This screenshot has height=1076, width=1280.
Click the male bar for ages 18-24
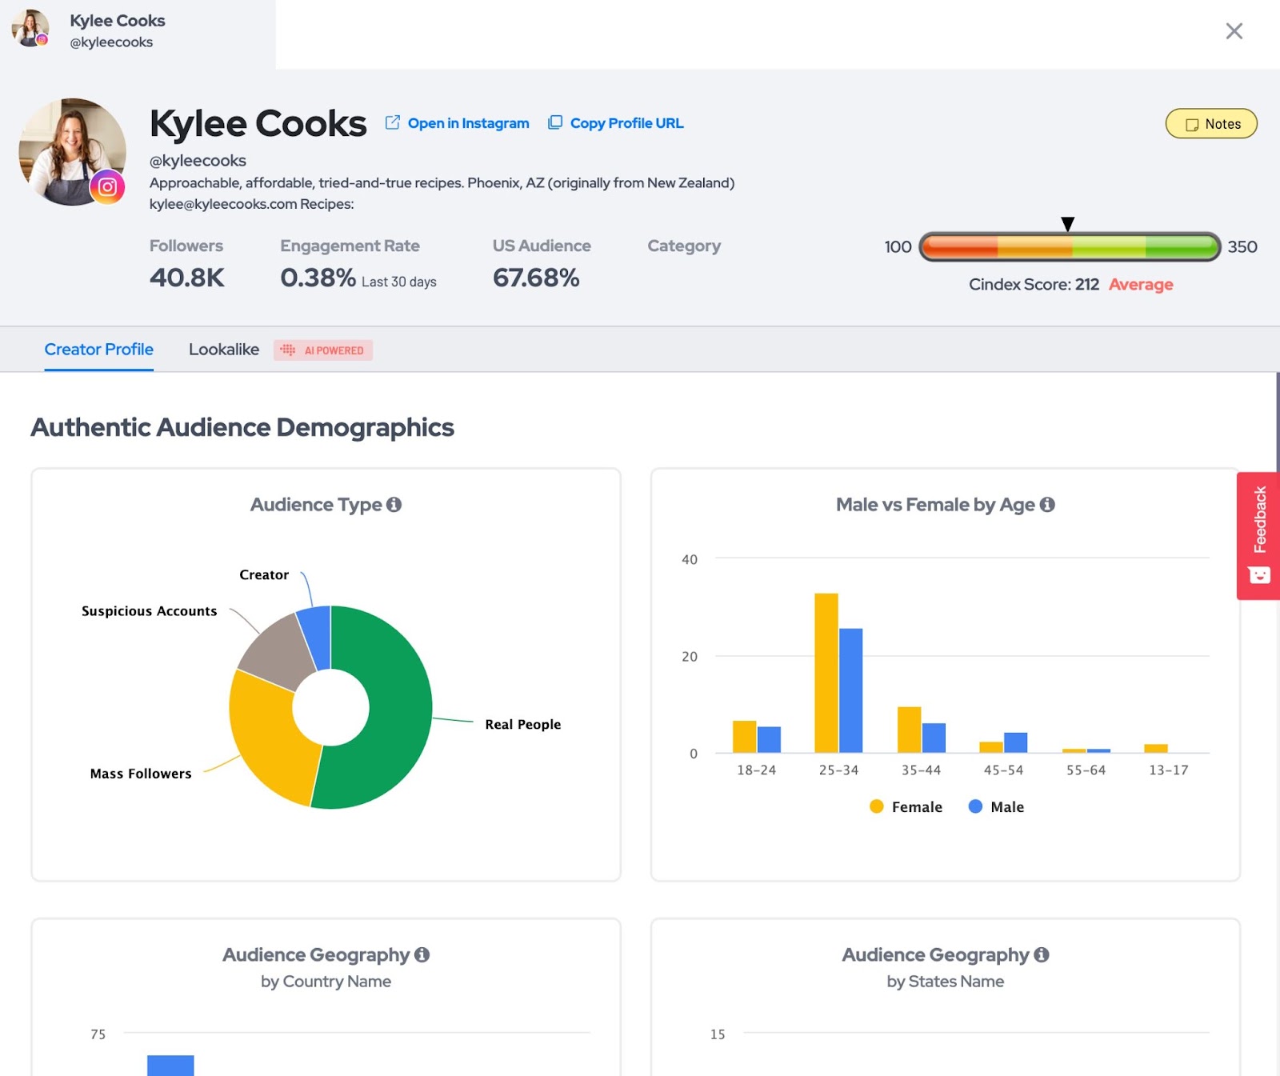(x=769, y=740)
